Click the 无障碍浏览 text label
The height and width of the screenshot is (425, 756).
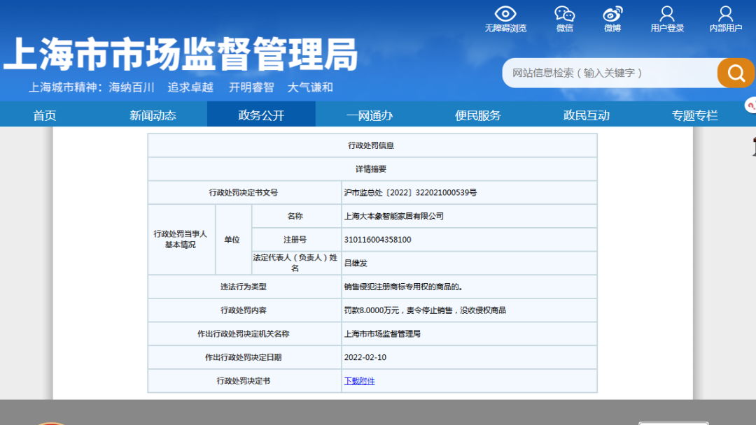[505, 29]
